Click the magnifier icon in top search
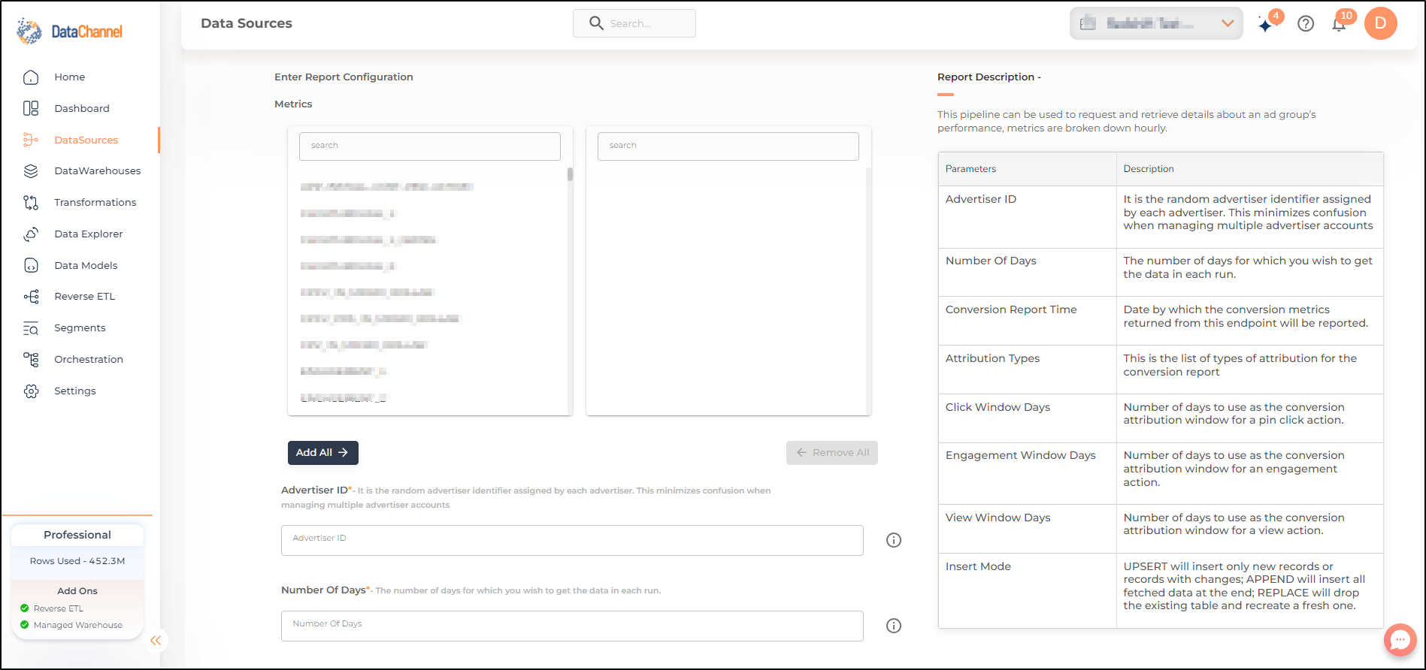The width and height of the screenshot is (1426, 670). coord(596,23)
